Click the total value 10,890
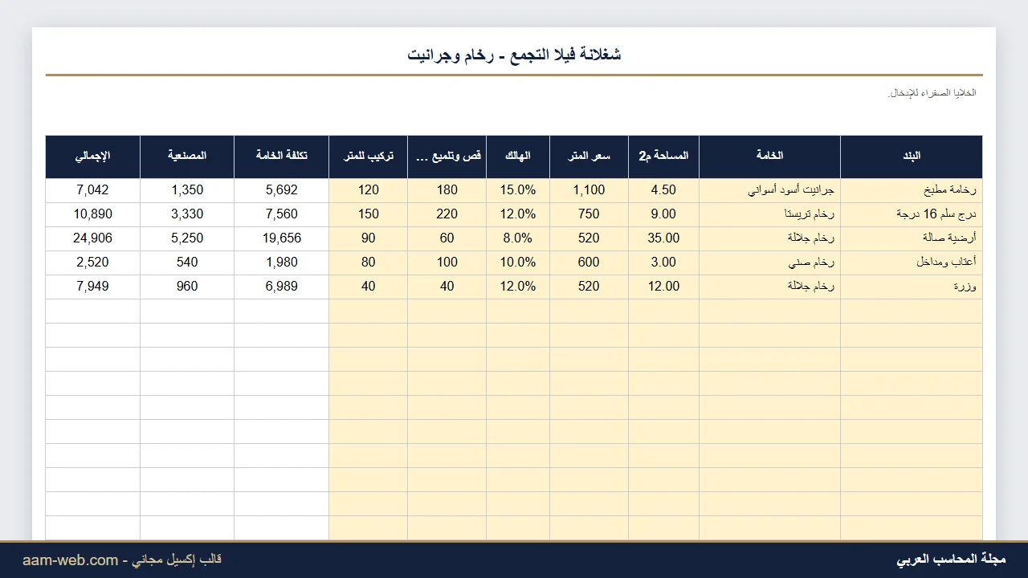 click(x=93, y=214)
